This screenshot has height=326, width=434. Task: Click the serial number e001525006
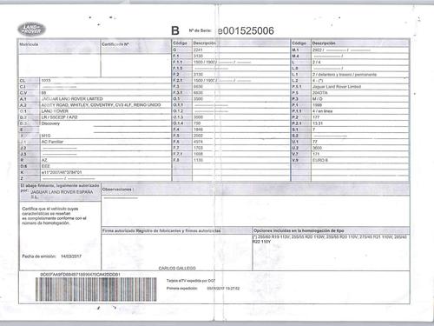246,30
